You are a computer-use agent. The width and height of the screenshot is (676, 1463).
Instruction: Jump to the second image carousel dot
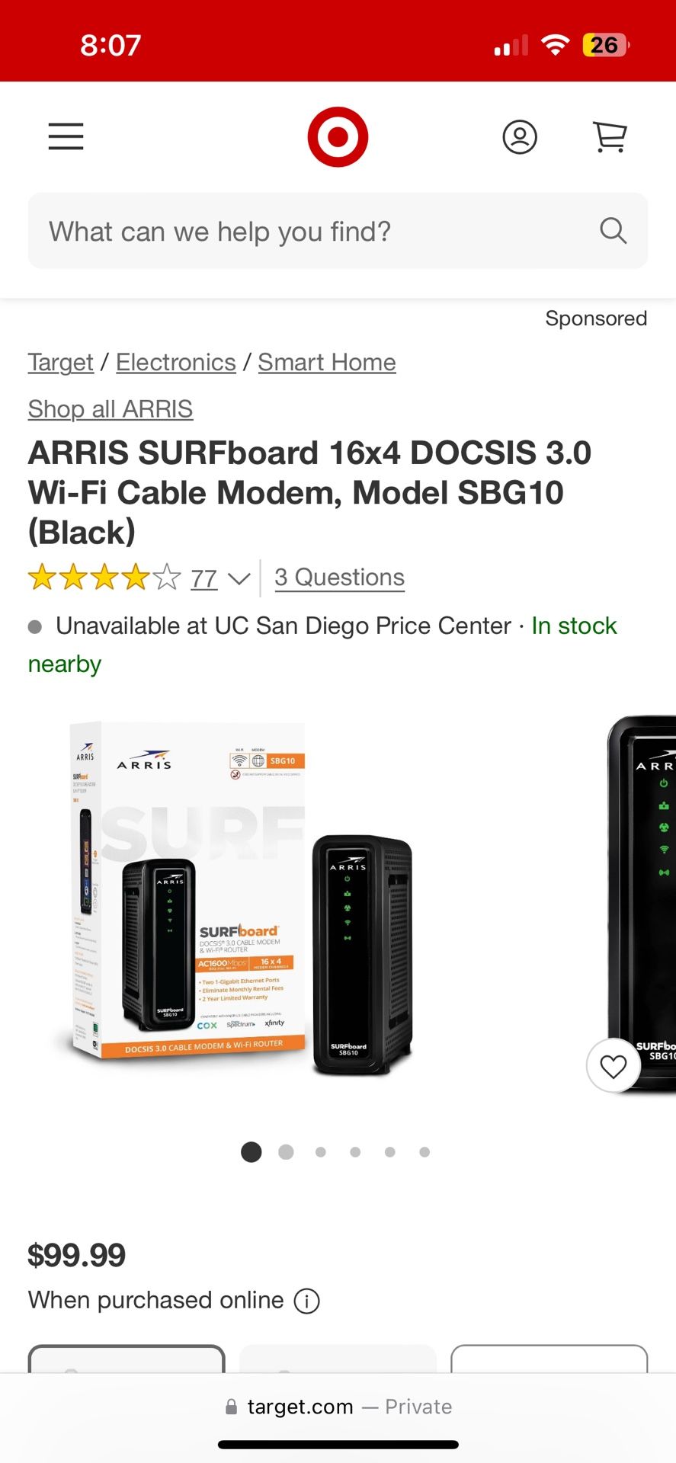[x=286, y=1152]
